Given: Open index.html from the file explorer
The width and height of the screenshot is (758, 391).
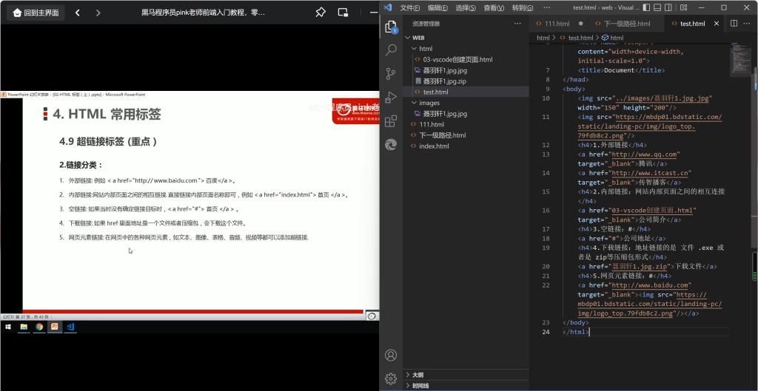Looking at the screenshot, I should pyautogui.click(x=433, y=146).
